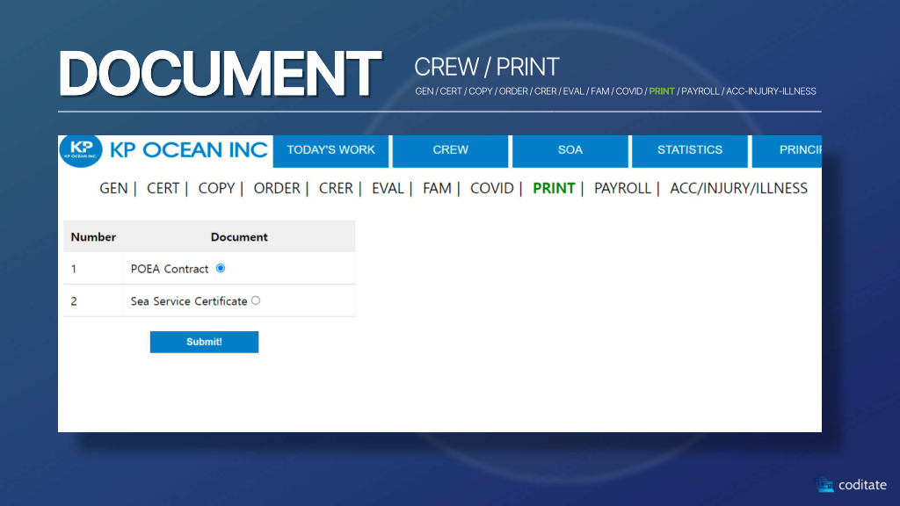
Task: Switch to the CREW tab
Action: click(x=450, y=150)
